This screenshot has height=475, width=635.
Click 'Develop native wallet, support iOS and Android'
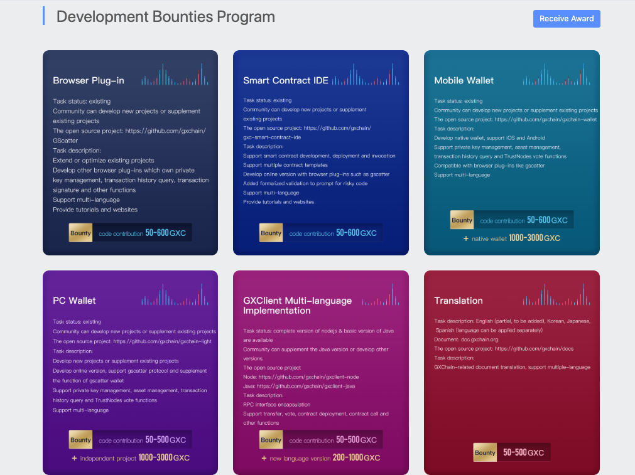tap(490, 138)
